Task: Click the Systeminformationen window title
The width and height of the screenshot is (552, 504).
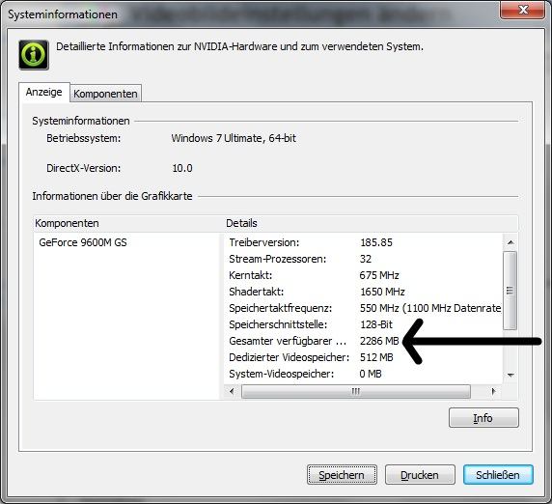Action: [63, 14]
